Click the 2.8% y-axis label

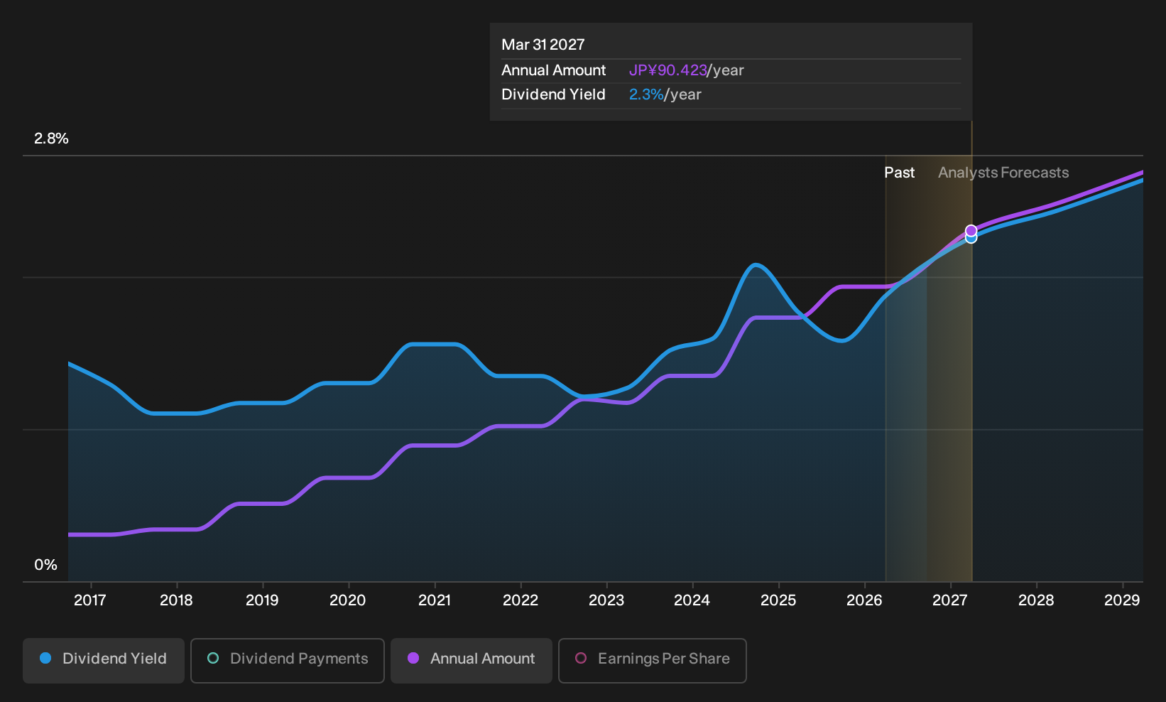(x=51, y=139)
